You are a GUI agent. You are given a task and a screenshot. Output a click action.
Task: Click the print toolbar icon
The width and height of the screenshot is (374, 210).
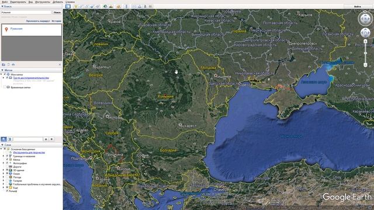click(140, 6)
